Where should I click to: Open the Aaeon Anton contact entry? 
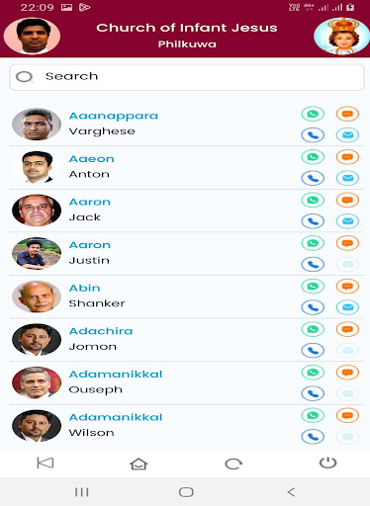pos(187,168)
